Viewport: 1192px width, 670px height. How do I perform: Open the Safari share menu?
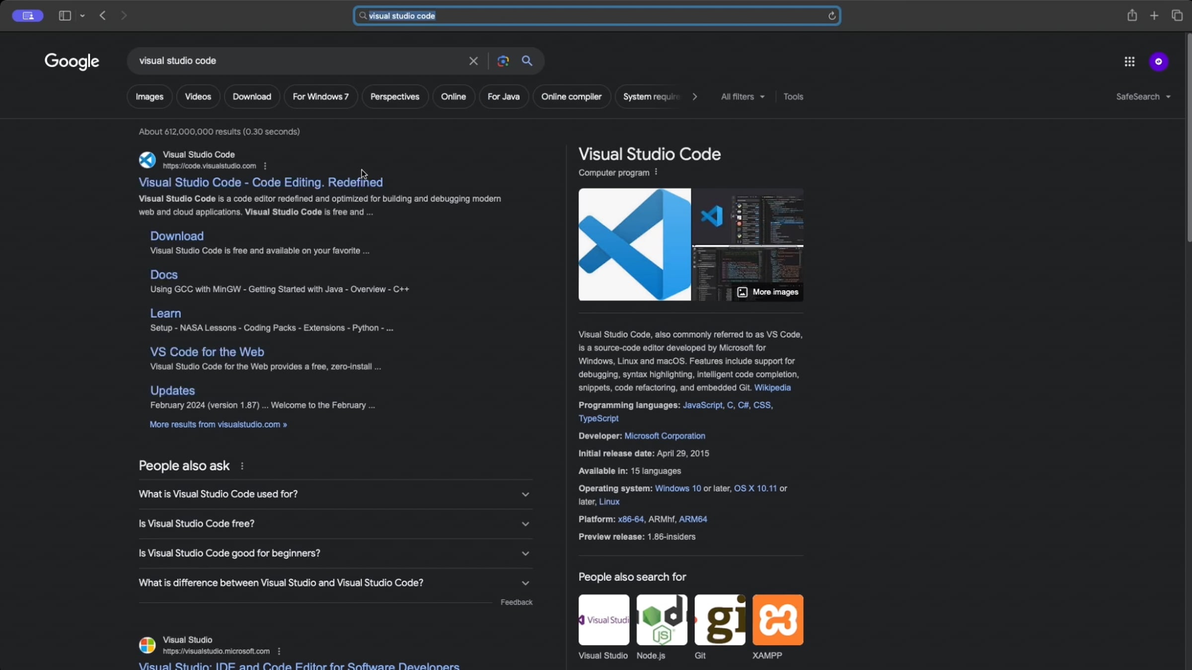click(1132, 15)
